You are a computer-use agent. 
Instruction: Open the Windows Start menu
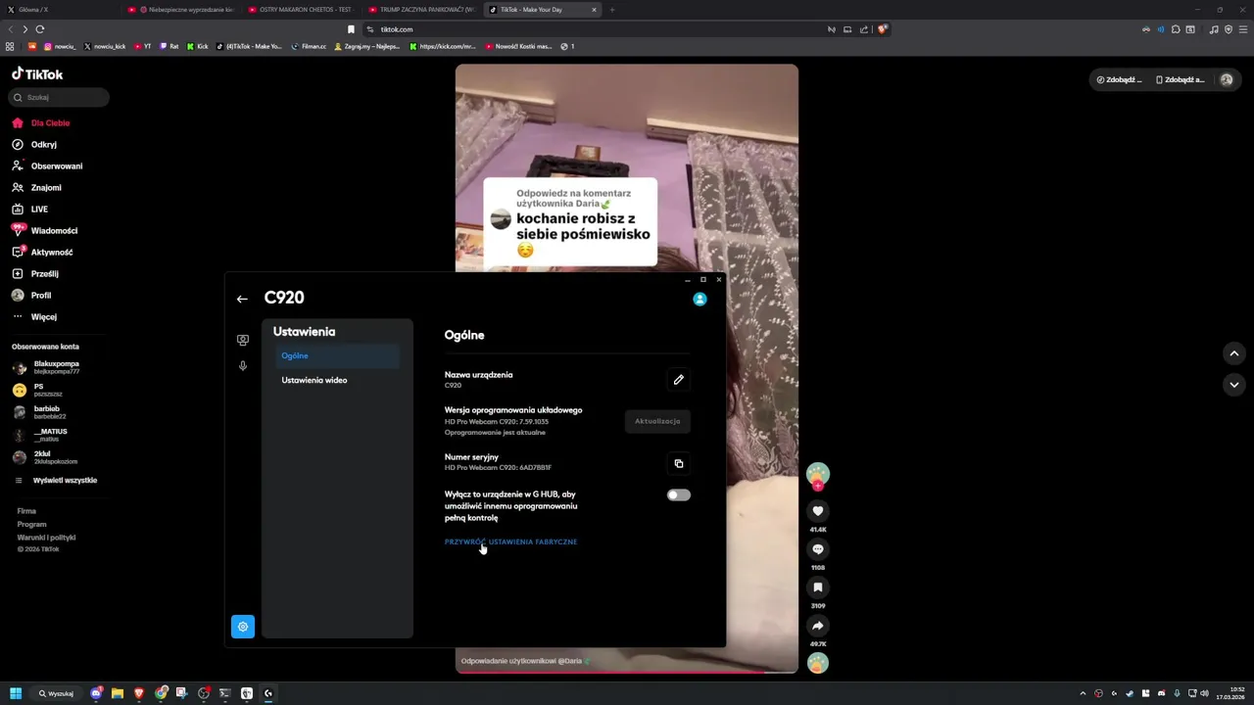point(16,693)
